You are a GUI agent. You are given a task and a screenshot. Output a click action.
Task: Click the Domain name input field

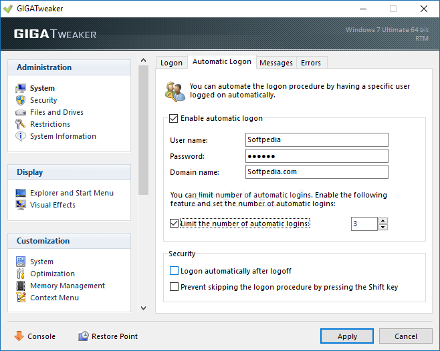(x=317, y=171)
